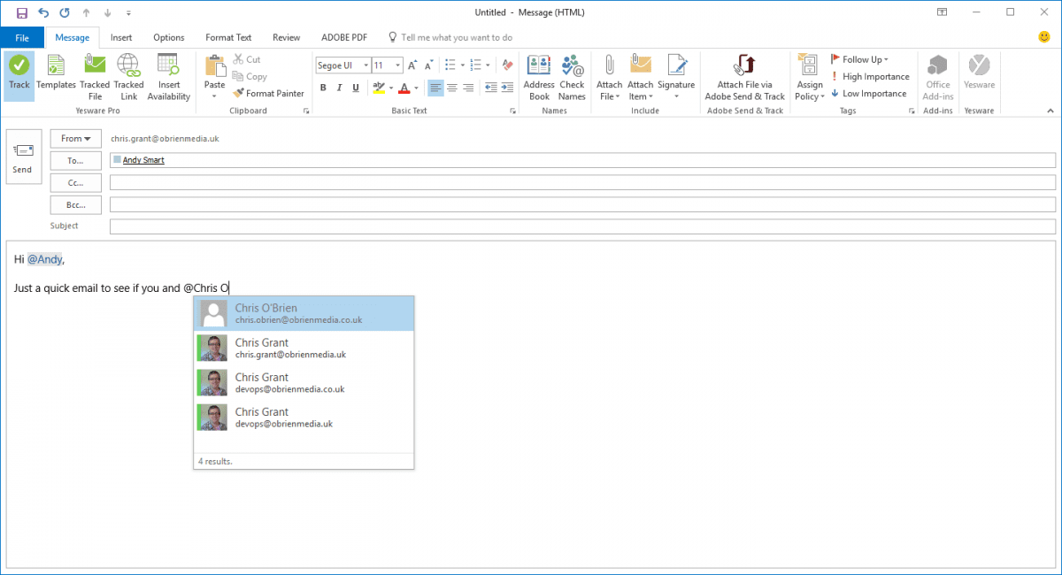Open the font color picker
This screenshot has width=1062, height=575.
click(x=415, y=88)
